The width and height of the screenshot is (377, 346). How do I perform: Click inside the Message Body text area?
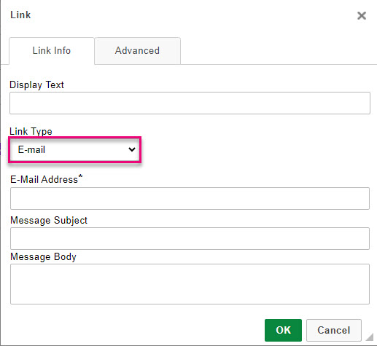[190, 284]
